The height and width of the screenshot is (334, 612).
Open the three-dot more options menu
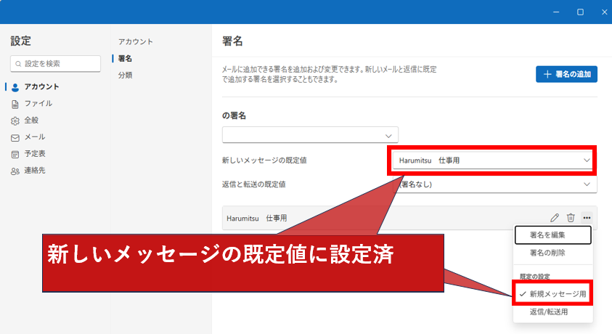click(x=587, y=218)
